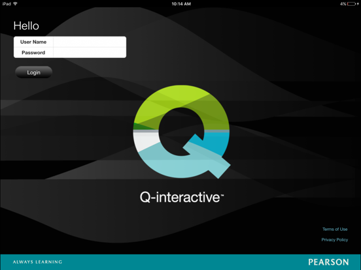Screen dimensions: 361x270
Task: Open the Terms of Use link
Action: [335, 229]
